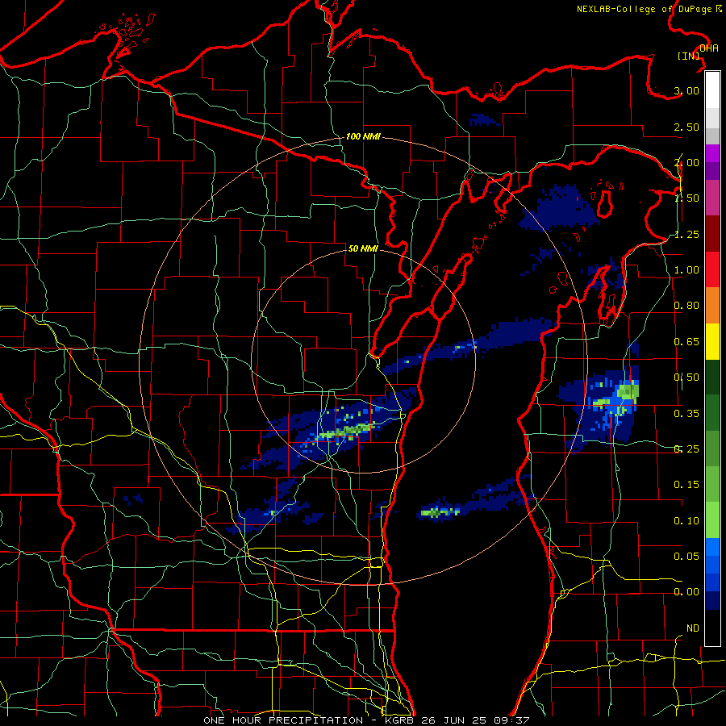Click the 0.80 legend value
This screenshot has height=726, width=726.
coord(686,306)
